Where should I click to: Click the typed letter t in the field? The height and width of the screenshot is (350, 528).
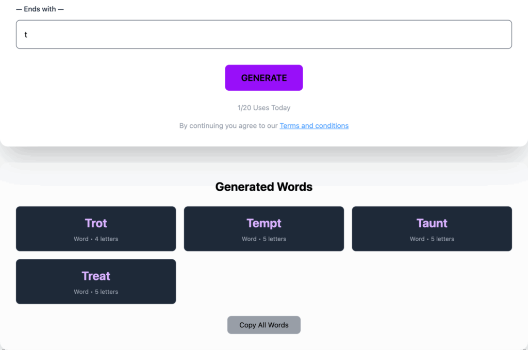click(26, 35)
